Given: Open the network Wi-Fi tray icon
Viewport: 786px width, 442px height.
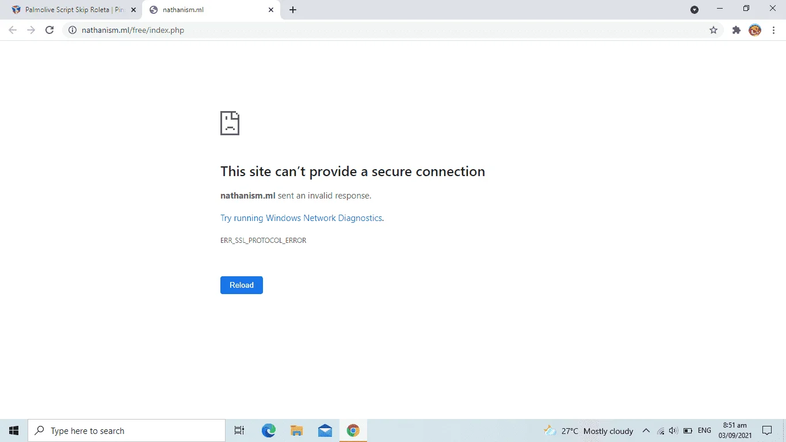Looking at the screenshot, I should point(661,430).
